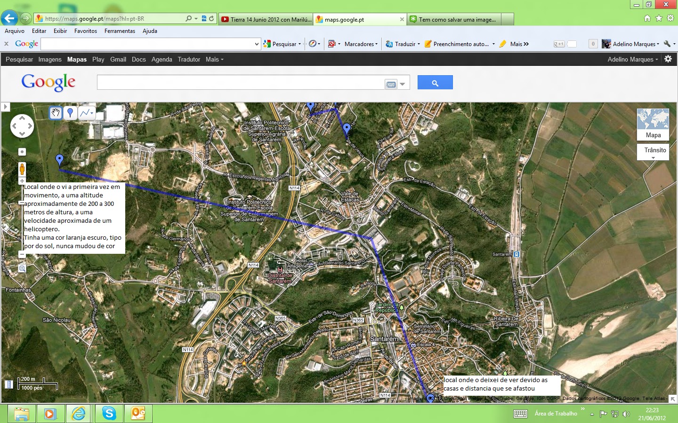
Task: Open Tradutor in the Google bar
Action: 189,59
